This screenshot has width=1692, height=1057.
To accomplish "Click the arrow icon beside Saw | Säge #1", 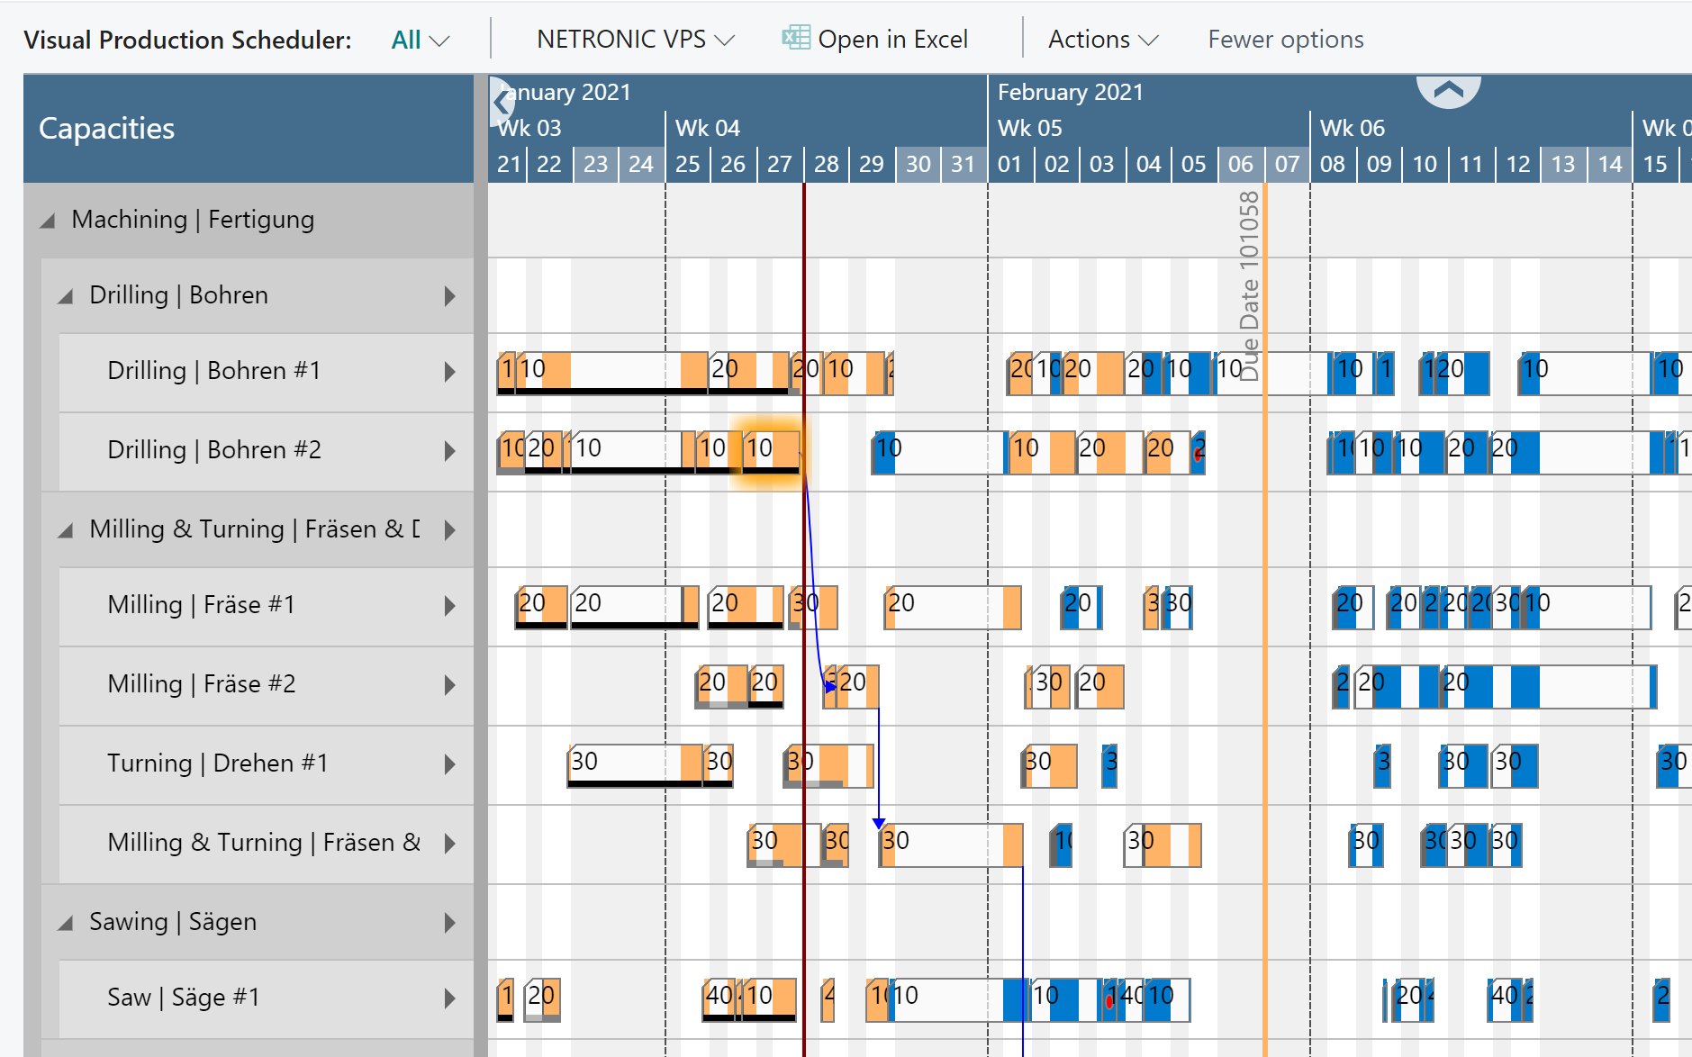I will tap(449, 998).
